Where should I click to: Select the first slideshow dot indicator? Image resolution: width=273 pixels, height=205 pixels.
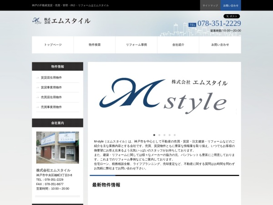click(154, 135)
